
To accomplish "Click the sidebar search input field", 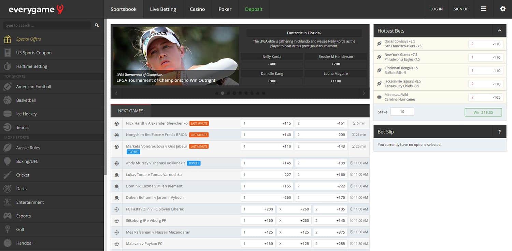I will (47, 26).
